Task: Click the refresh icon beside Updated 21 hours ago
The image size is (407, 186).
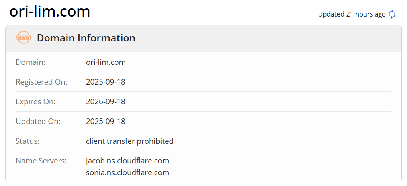Action: (392, 14)
